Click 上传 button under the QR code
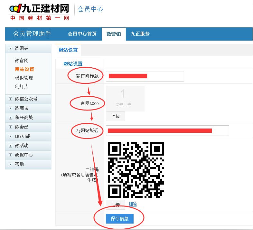253x230 pixels. tap(116, 205)
